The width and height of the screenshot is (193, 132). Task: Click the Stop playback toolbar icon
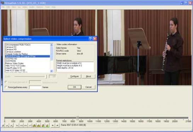(3, 126)
